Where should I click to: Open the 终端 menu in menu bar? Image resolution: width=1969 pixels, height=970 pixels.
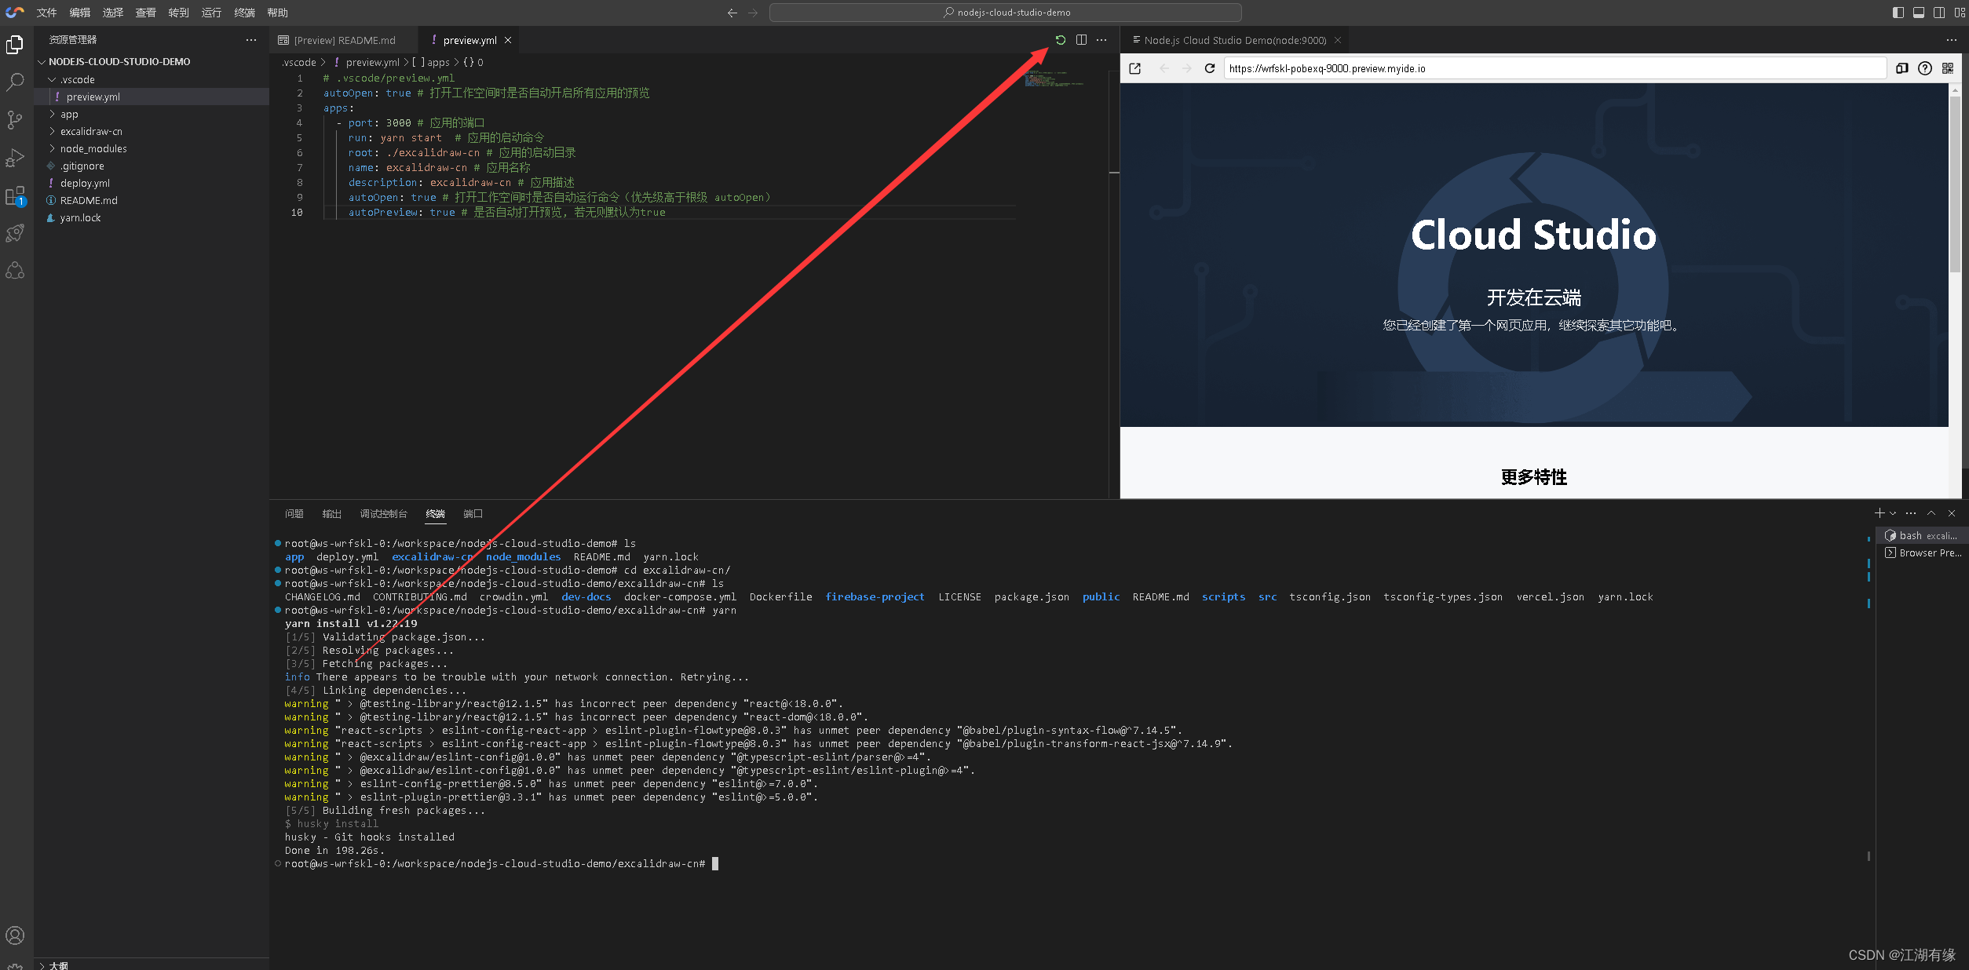(244, 13)
